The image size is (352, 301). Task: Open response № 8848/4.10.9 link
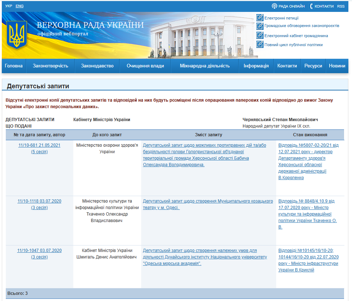click(308, 214)
